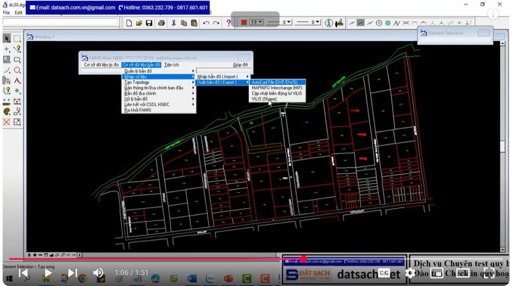Click the red active color swatch
Screen dimensions: 510x286
(x=244, y=22)
